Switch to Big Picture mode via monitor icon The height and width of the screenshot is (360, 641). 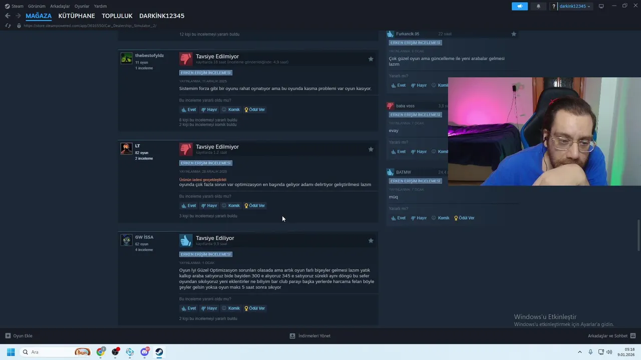(601, 6)
